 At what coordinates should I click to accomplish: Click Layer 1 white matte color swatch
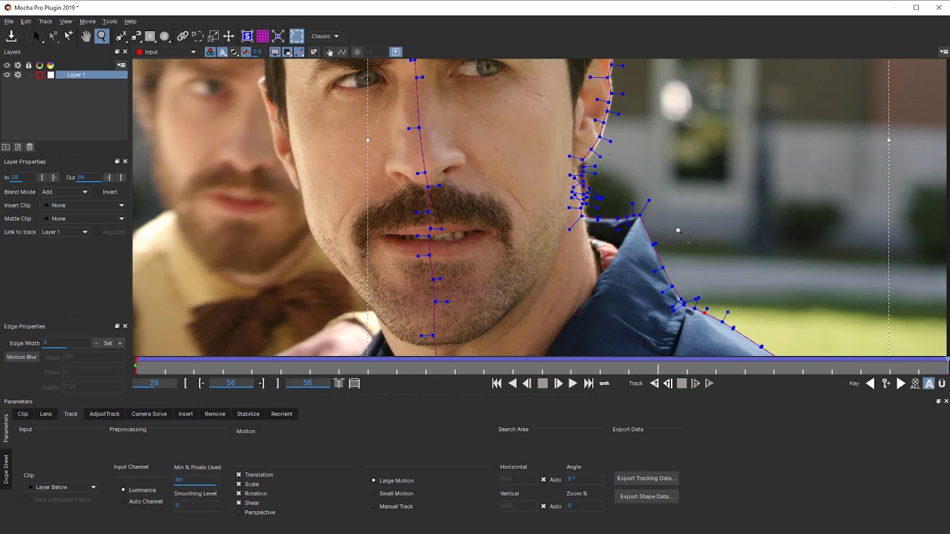pyautogui.click(x=50, y=75)
